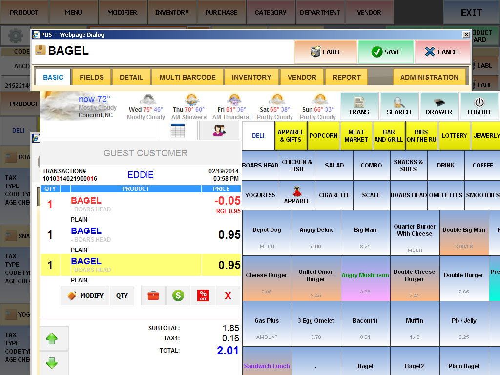Open the TRANS receipt icon button
The width and height of the screenshot is (500, 375).
(x=359, y=106)
